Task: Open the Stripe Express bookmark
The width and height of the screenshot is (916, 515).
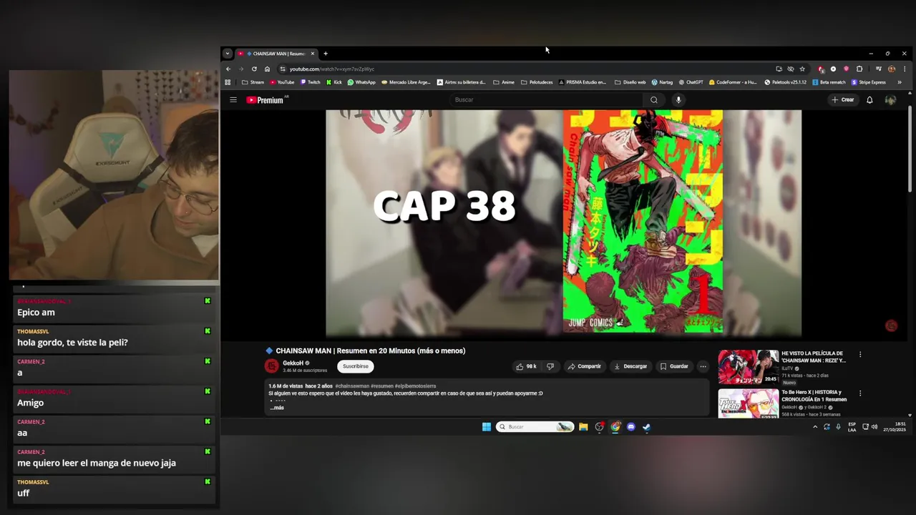Action: [868, 82]
